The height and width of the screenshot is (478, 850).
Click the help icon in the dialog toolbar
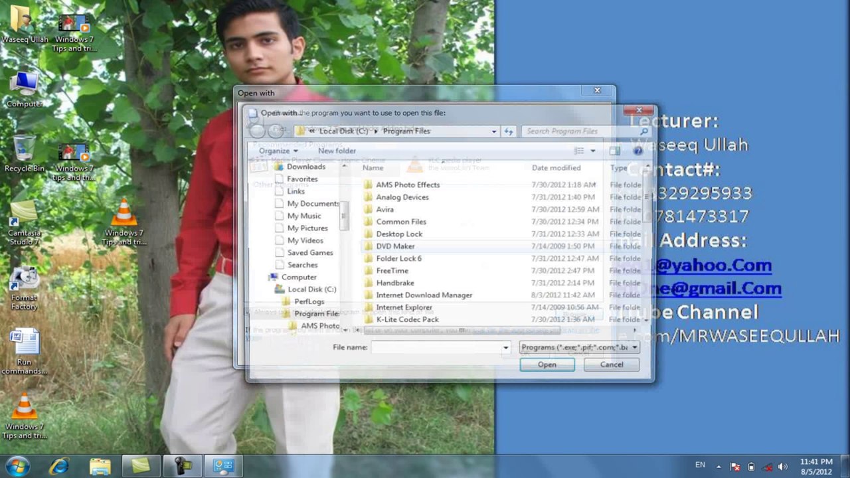637,151
